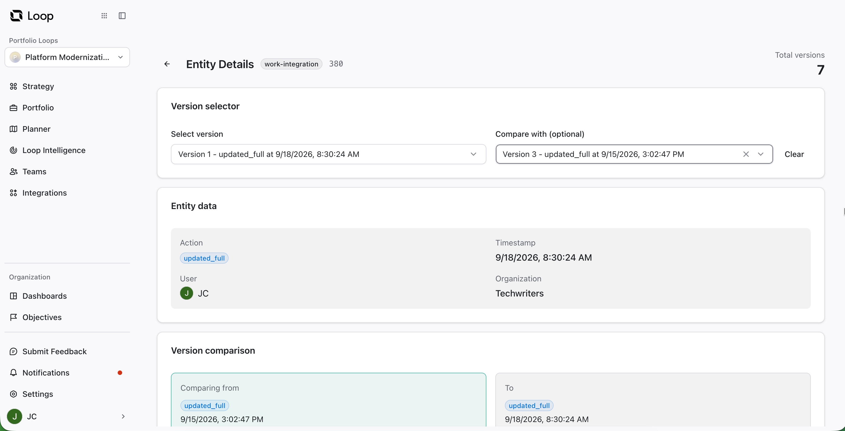Click the Entity Details heading

(x=220, y=64)
